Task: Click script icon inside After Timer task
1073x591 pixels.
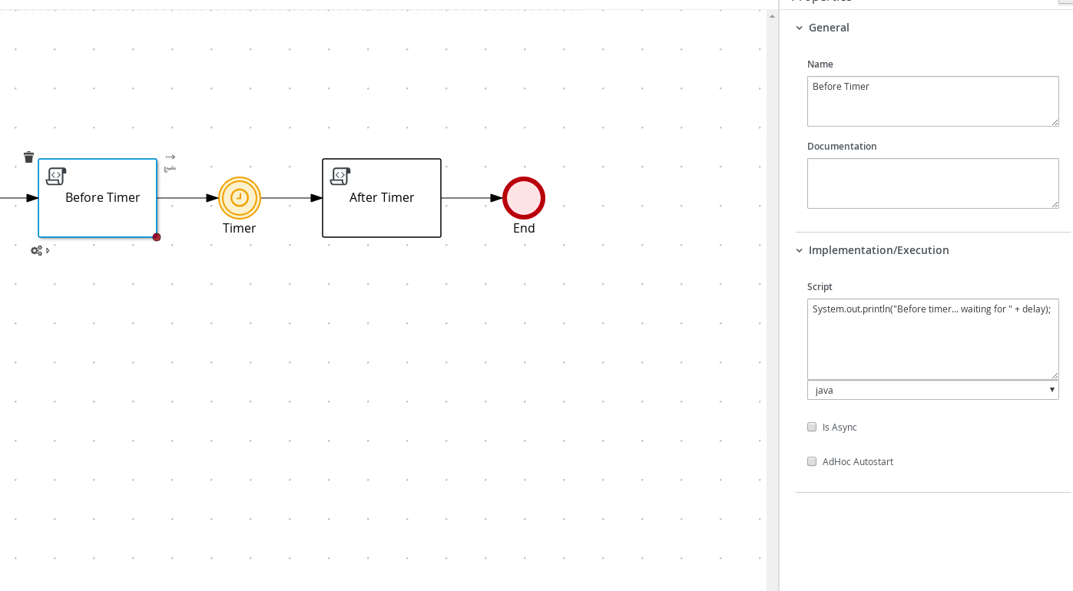Action: pyautogui.click(x=340, y=176)
